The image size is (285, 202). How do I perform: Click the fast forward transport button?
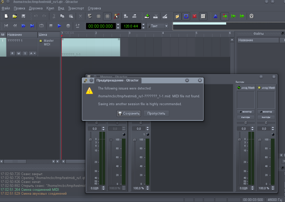24,26
